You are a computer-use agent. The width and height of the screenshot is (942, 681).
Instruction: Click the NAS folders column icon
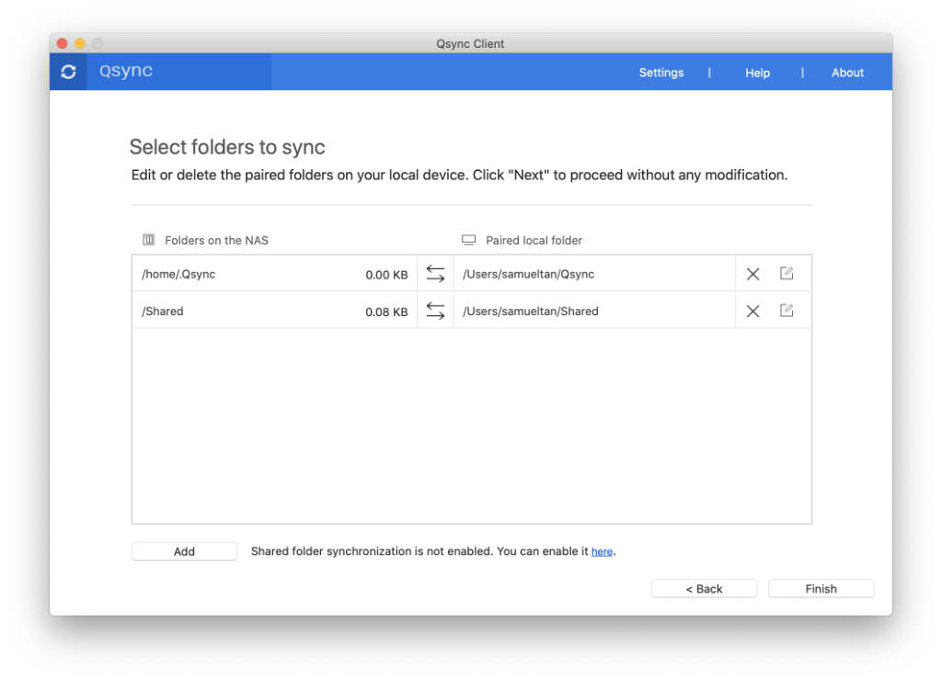(148, 240)
